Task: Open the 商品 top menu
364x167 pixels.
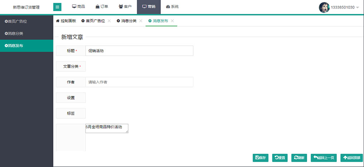Action: (78, 7)
